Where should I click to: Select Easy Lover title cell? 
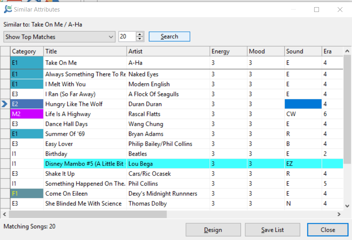click(85, 144)
